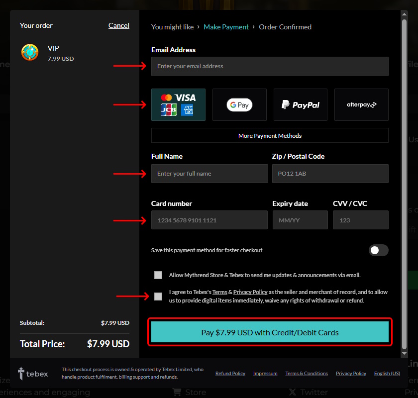Image resolution: width=418 pixels, height=398 pixels.
Task: Pay $7.99 USD with Credit/Debit Cards
Action: pyautogui.click(x=270, y=332)
